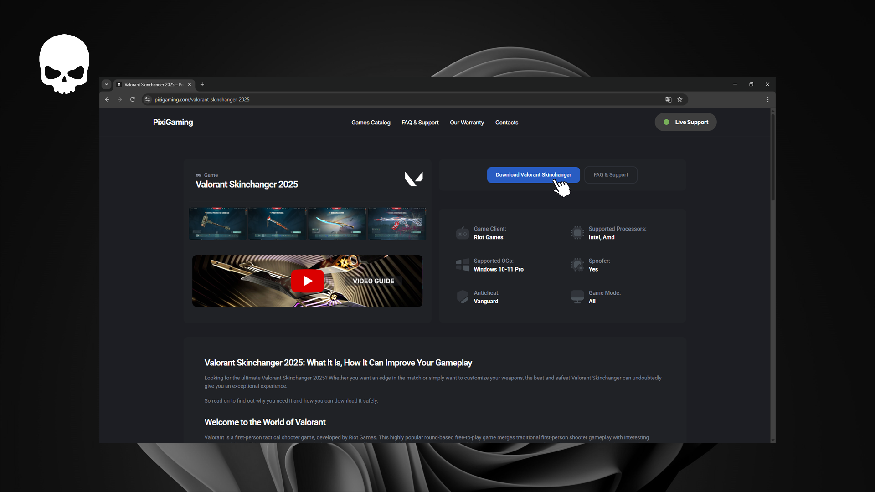
Task: Open the Chrome three-dot menu
Action: tap(767, 99)
